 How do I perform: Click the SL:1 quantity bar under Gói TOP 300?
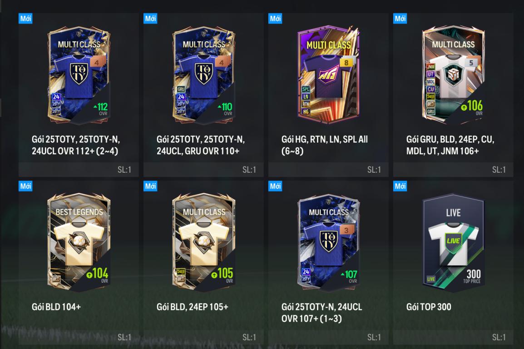pyautogui.click(x=453, y=337)
